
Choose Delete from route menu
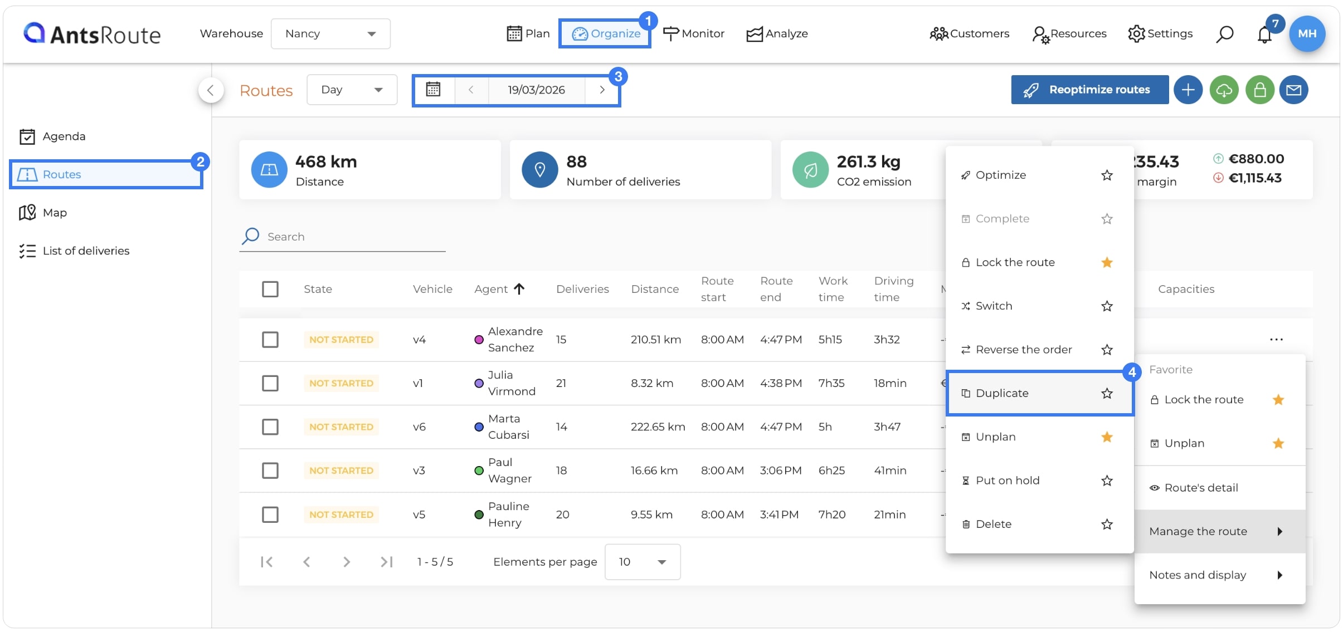point(1039,524)
